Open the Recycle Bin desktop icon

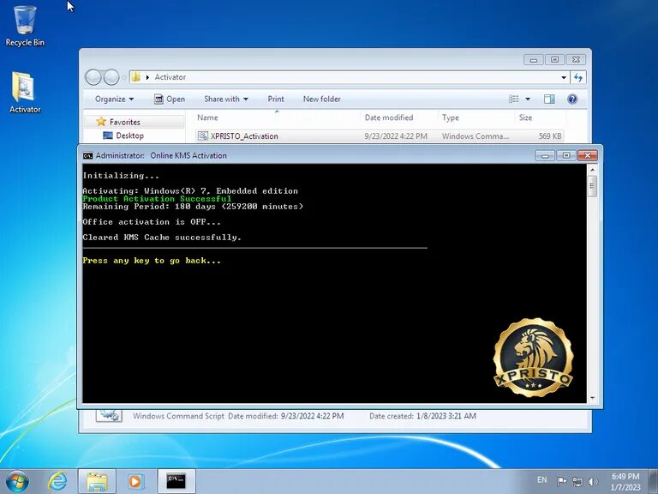[25, 26]
